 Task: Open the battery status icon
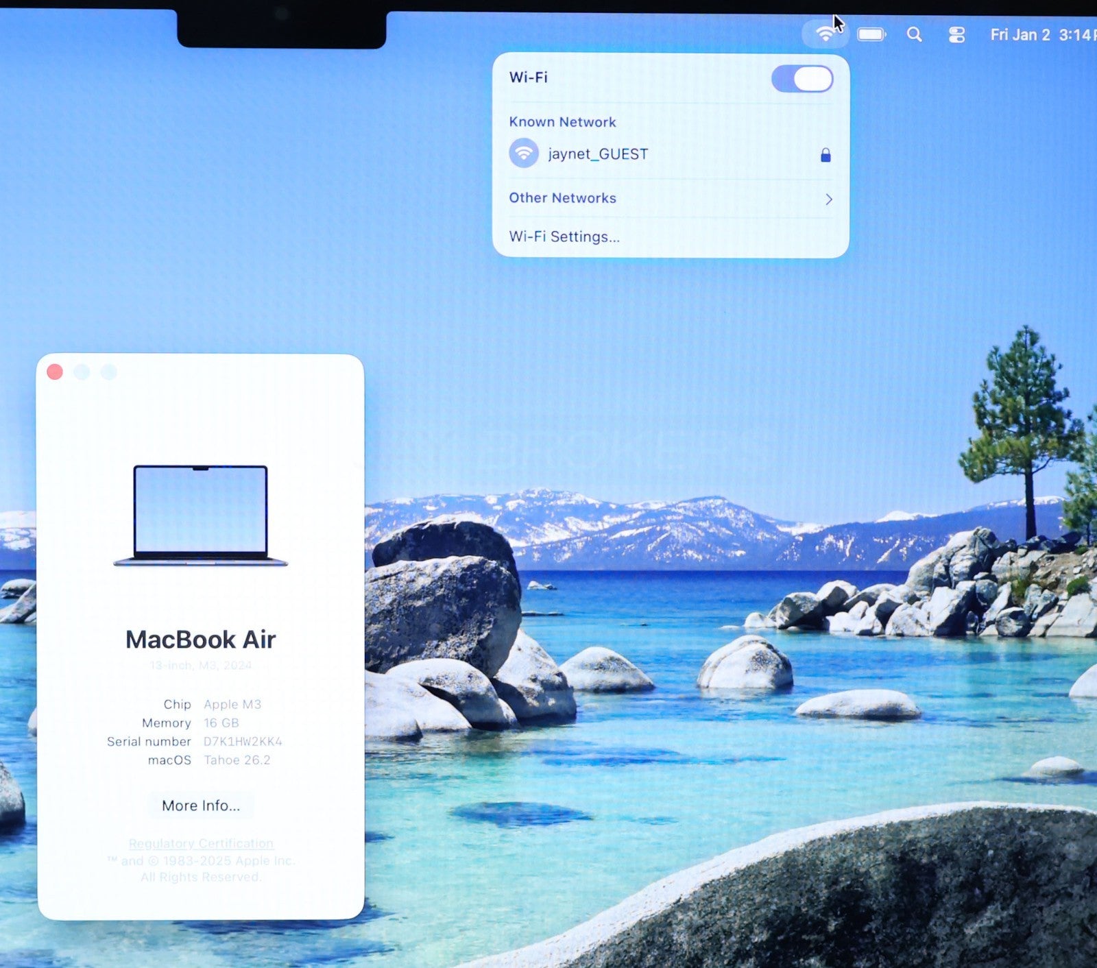[871, 34]
